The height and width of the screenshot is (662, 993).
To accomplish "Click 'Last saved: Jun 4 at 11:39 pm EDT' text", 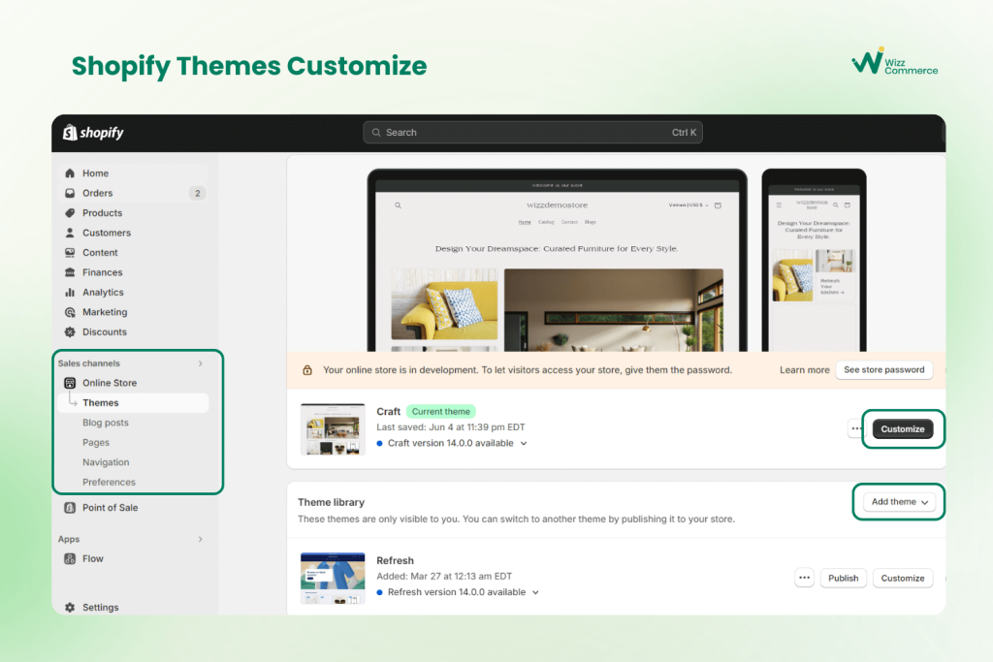I will [x=450, y=427].
